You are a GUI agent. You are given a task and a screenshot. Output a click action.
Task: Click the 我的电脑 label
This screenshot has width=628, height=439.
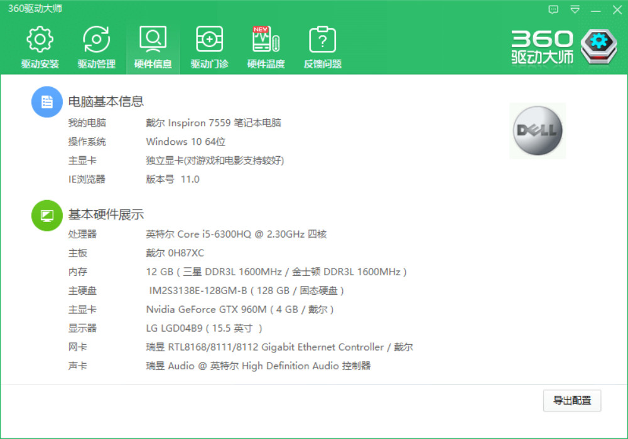pyautogui.click(x=87, y=123)
